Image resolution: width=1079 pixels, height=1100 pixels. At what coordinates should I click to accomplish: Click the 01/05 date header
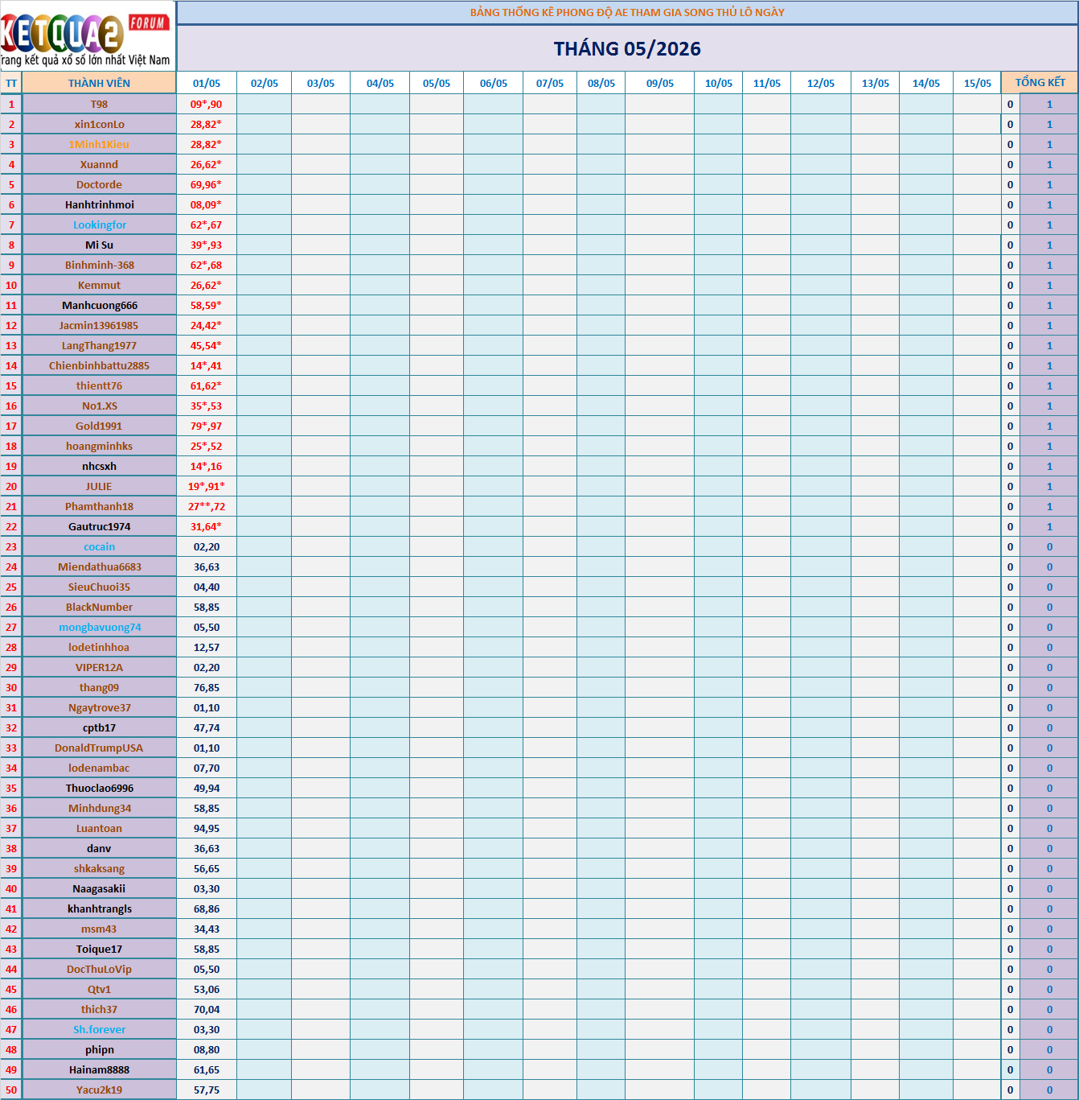pyautogui.click(x=207, y=83)
